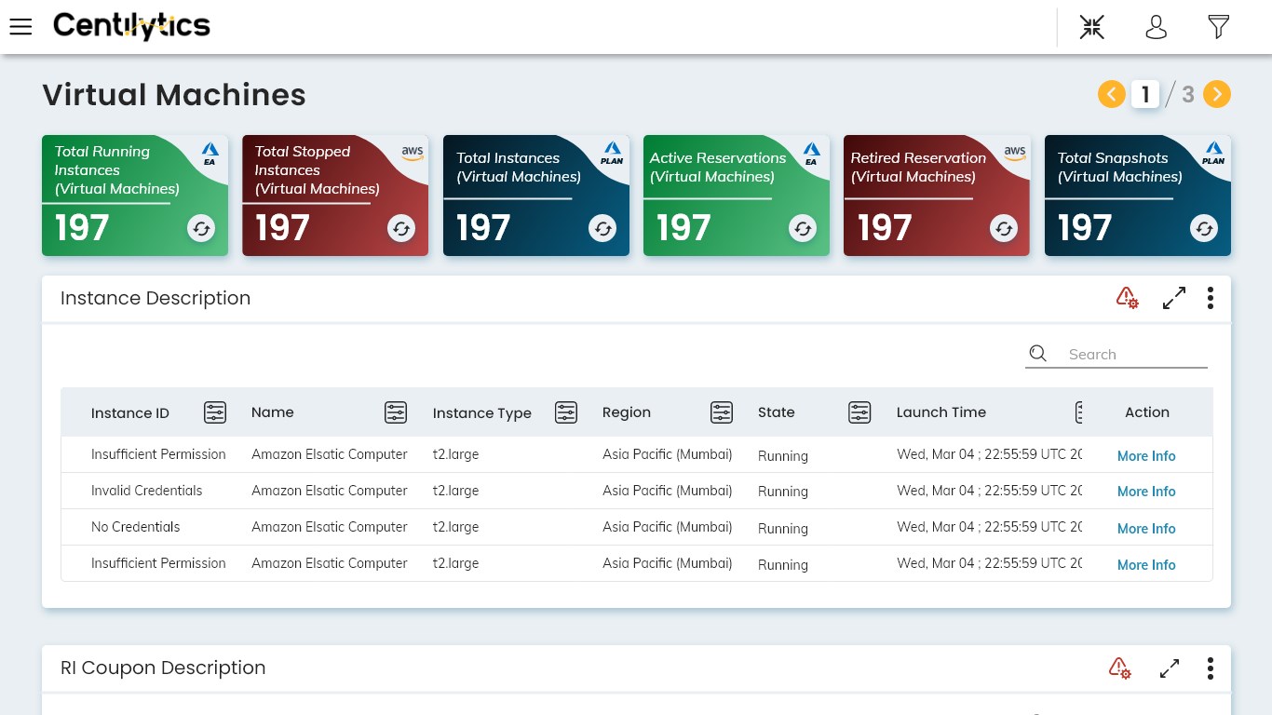Image resolution: width=1272 pixels, height=715 pixels.
Task: Open alert settings for Instance Description
Action: [x=1127, y=298]
